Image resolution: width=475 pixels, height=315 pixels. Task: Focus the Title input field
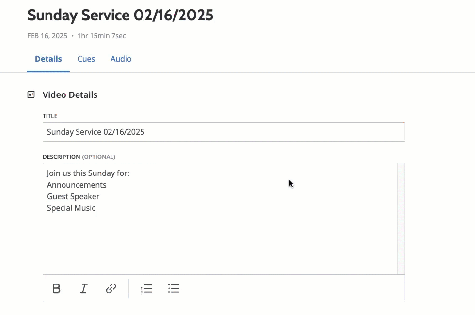click(x=223, y=132)
